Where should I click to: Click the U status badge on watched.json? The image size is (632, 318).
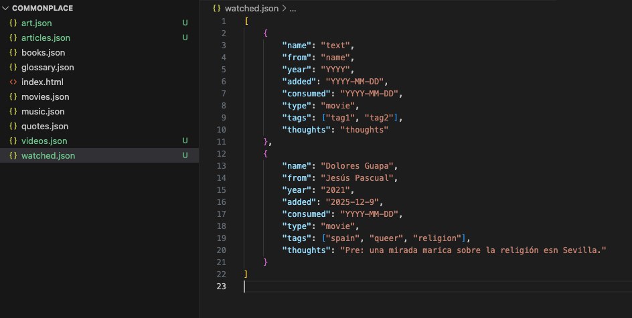(185, 155)
